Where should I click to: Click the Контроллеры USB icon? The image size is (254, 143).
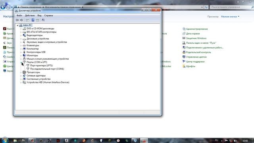pyautogui.click(x=24, y=52)
